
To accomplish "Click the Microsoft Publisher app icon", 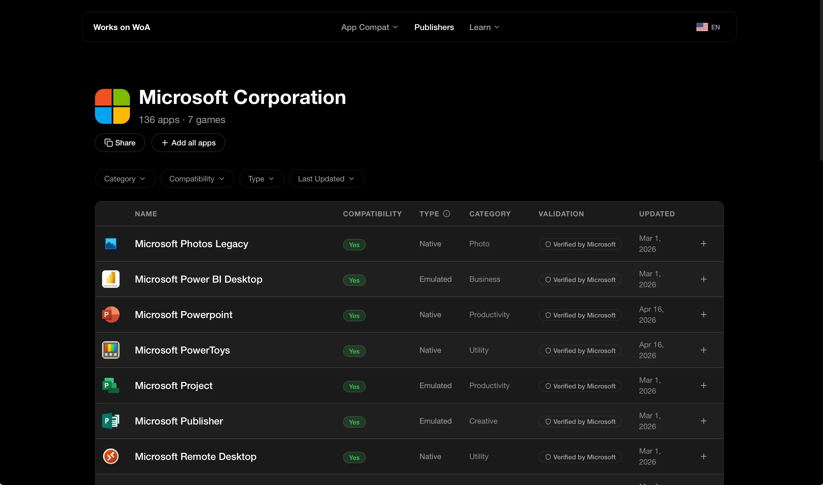I will click(111, 421).
